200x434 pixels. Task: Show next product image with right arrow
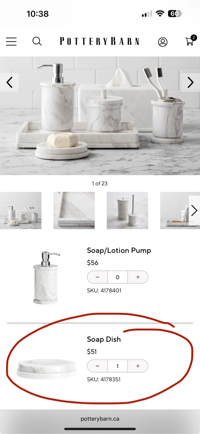pos(190,82)
